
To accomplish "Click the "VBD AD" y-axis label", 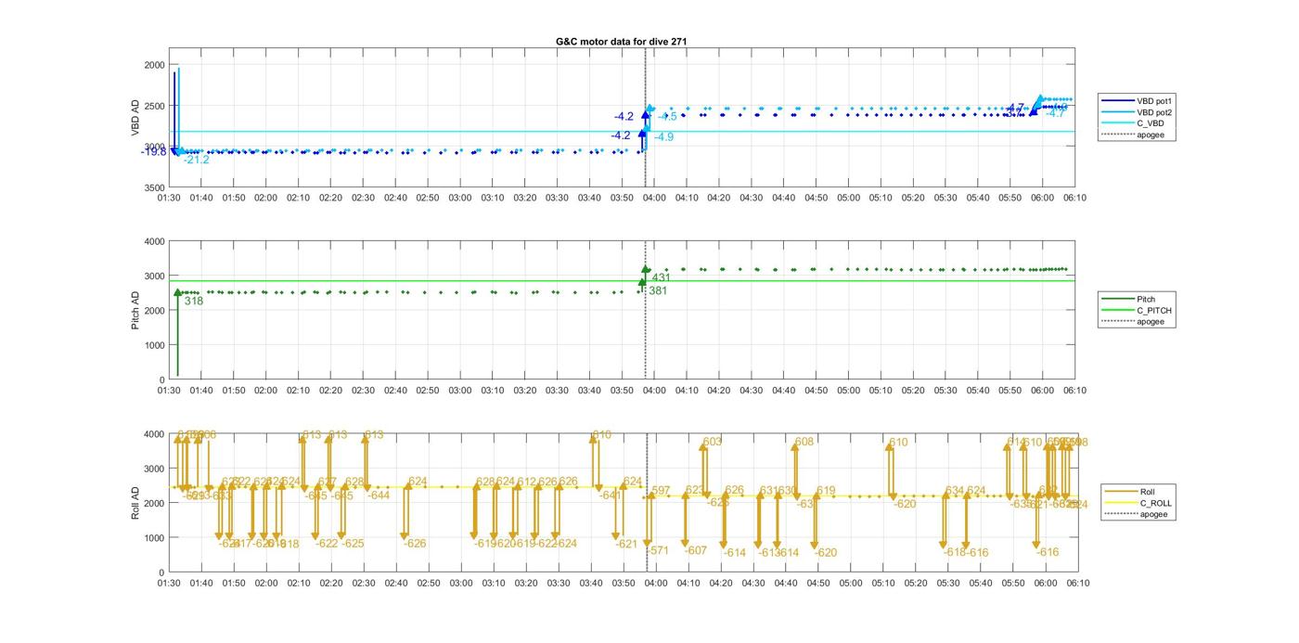I will coord(135,118).
